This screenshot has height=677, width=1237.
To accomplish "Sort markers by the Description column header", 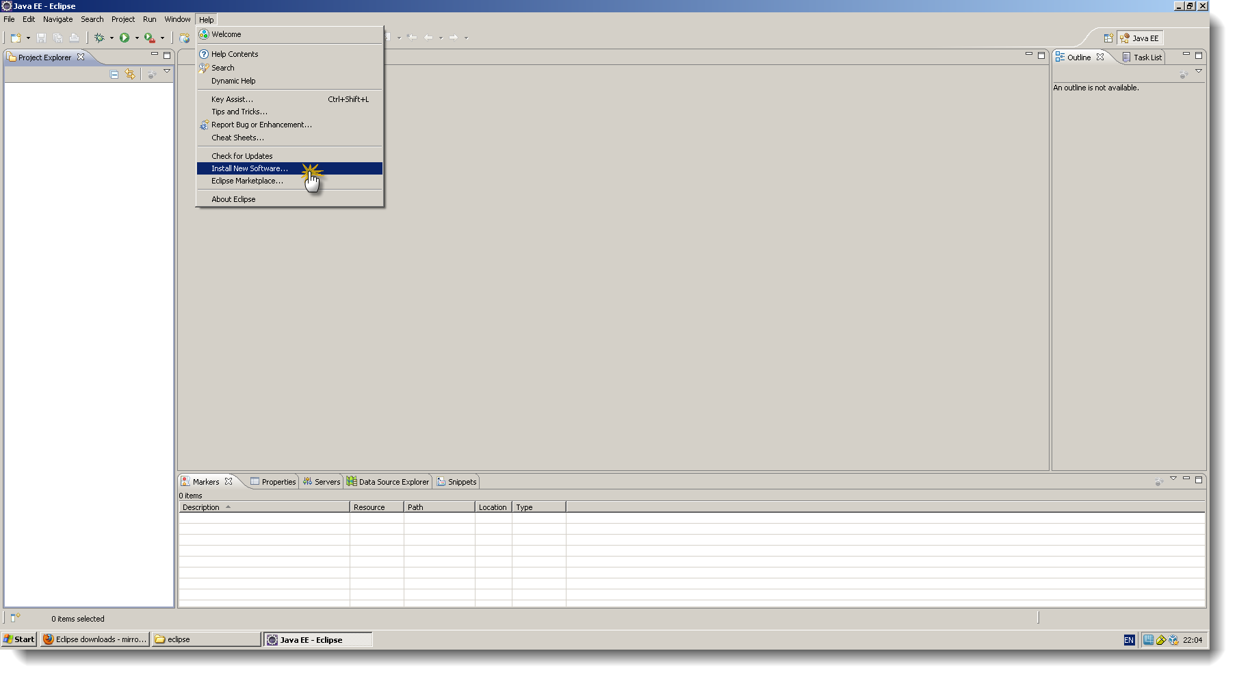I will (x=203, y=507).
